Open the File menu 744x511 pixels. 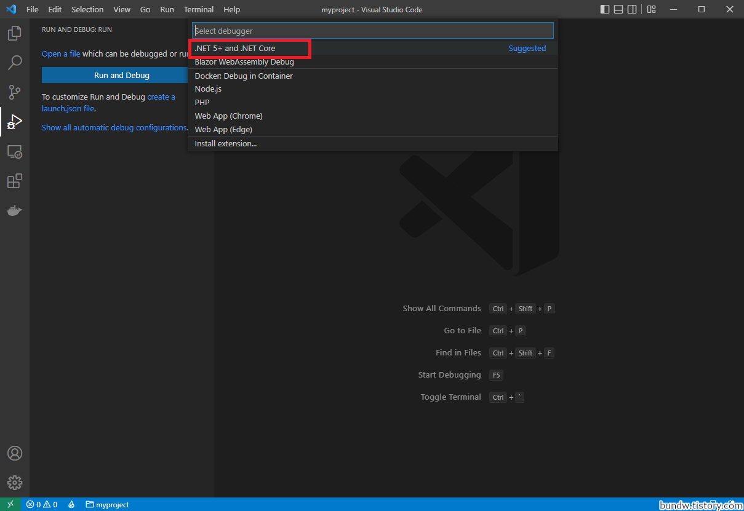pos(32,9)
